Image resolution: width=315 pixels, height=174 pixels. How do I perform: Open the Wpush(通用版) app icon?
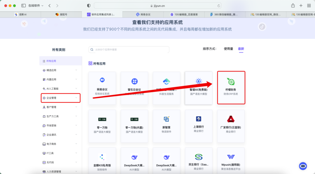pyautogui.click(x=231, y=157)
